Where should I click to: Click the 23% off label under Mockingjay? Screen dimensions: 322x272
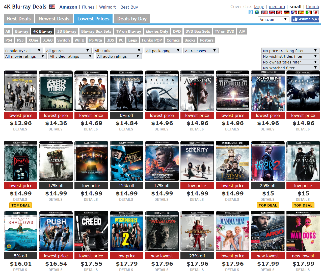[197, 256]
